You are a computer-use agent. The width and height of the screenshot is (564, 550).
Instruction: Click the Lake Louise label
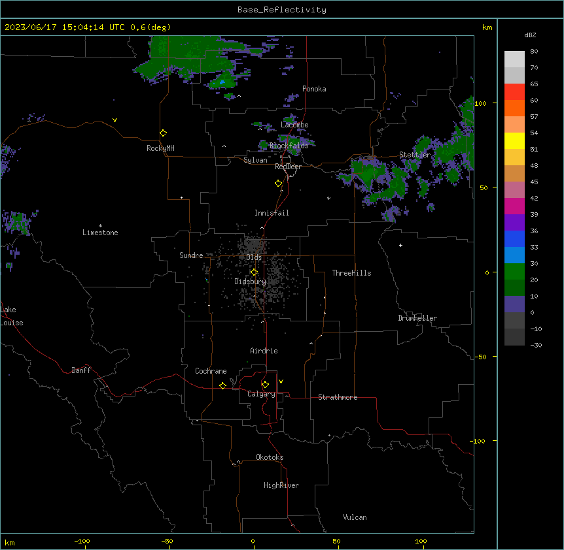pos(12,316)
